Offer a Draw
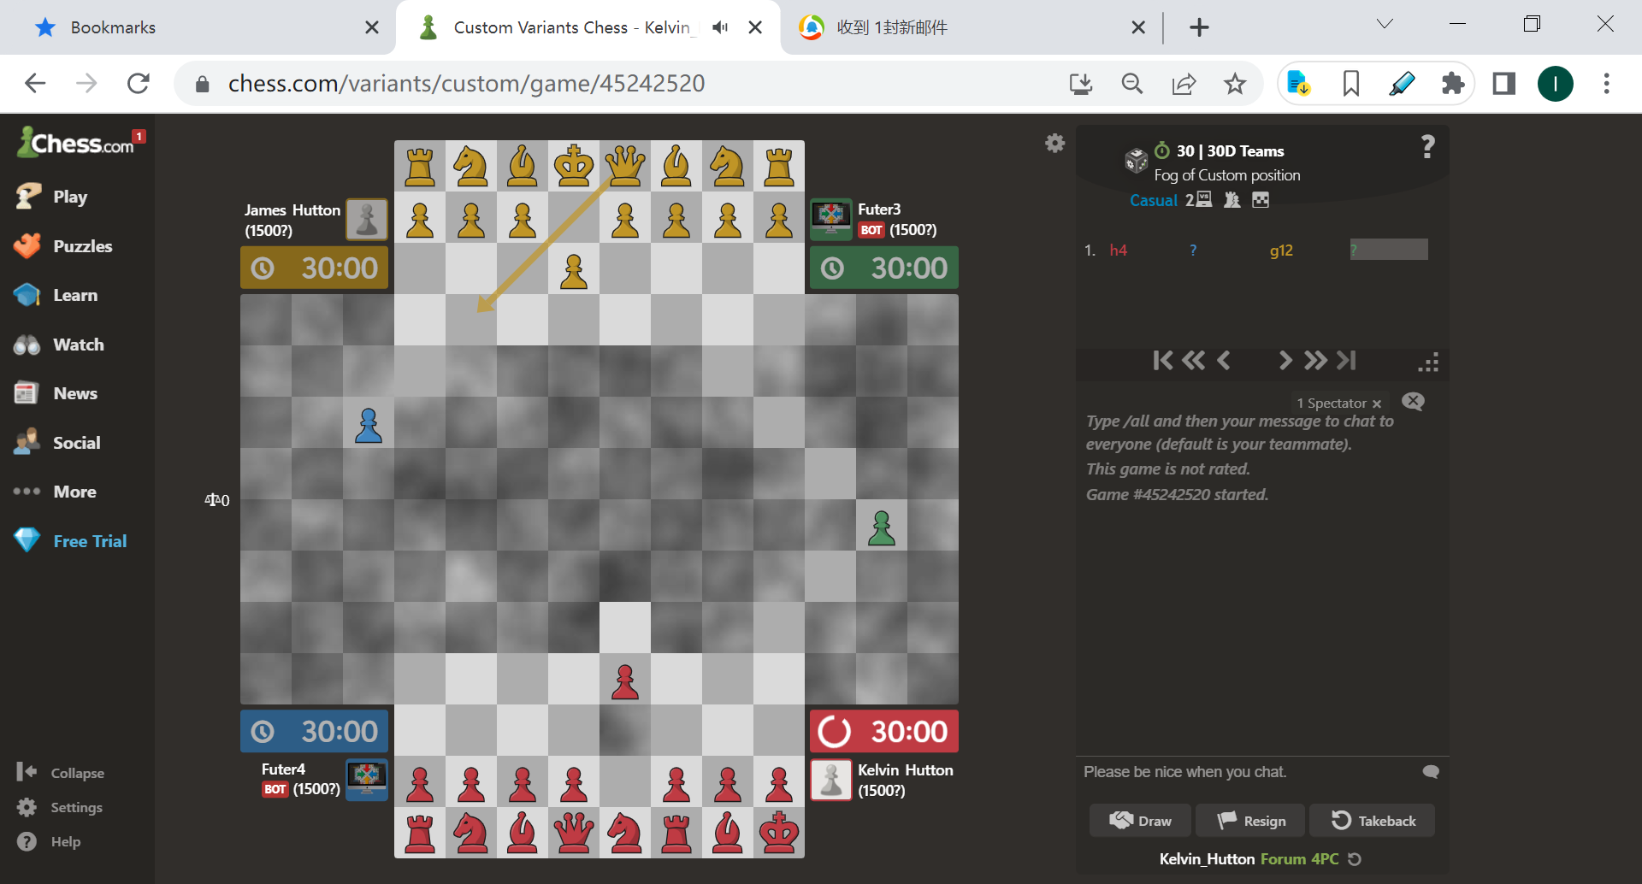The image size is (1642, 884). click(x=1140, y=821)
